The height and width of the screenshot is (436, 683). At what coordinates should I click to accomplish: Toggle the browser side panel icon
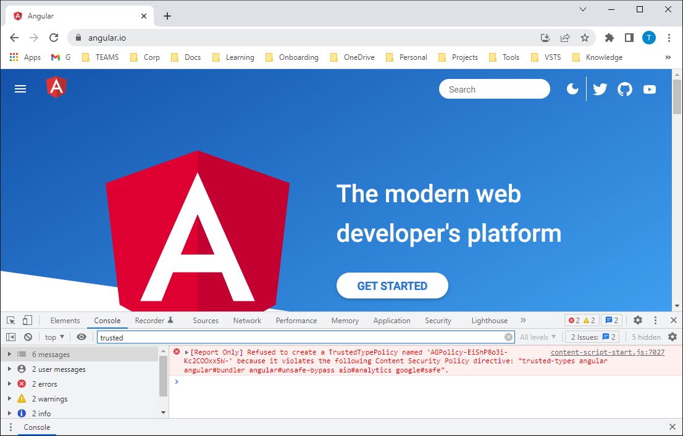(x=629, y=38)
